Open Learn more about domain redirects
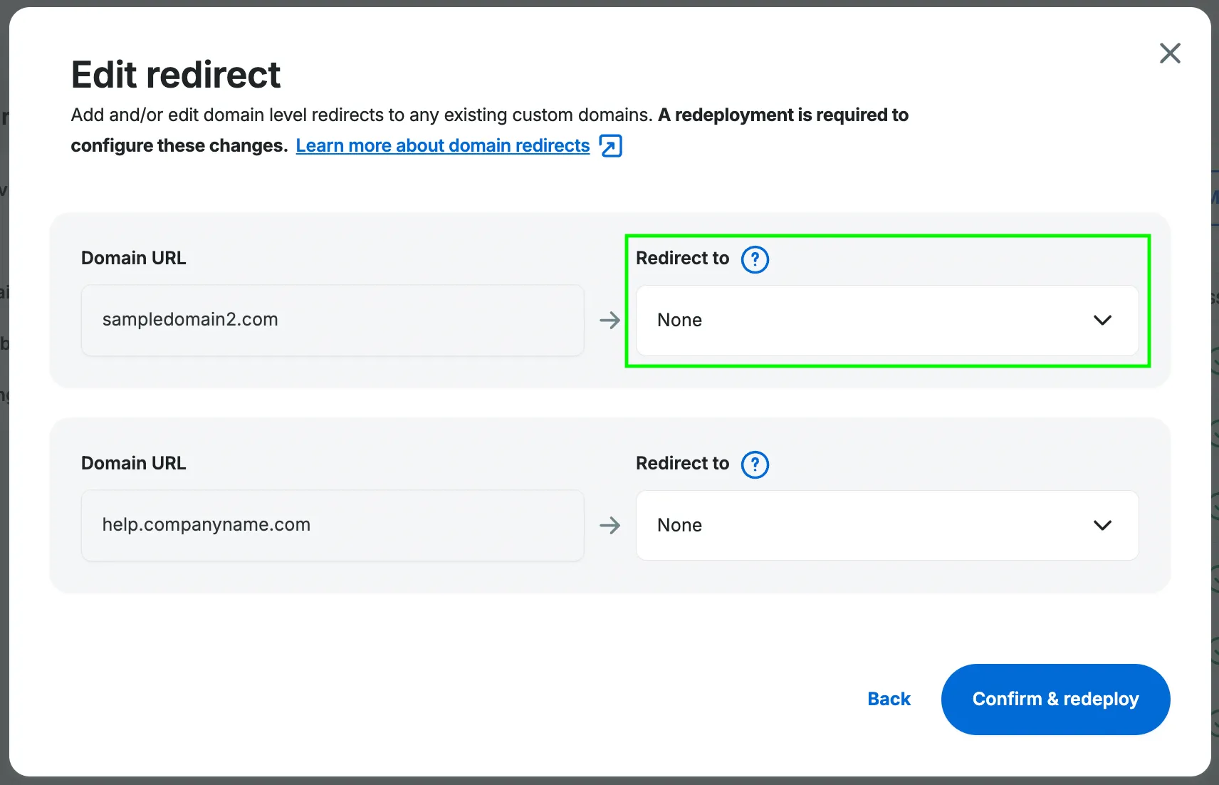 [x=441, y=145]
